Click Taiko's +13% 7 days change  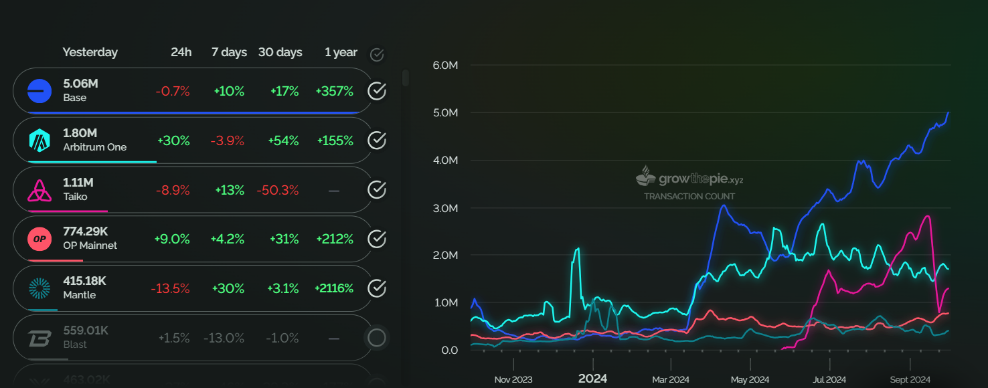tap(230, 190)
